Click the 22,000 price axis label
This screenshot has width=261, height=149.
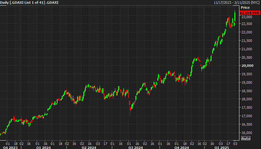point(247,32)
